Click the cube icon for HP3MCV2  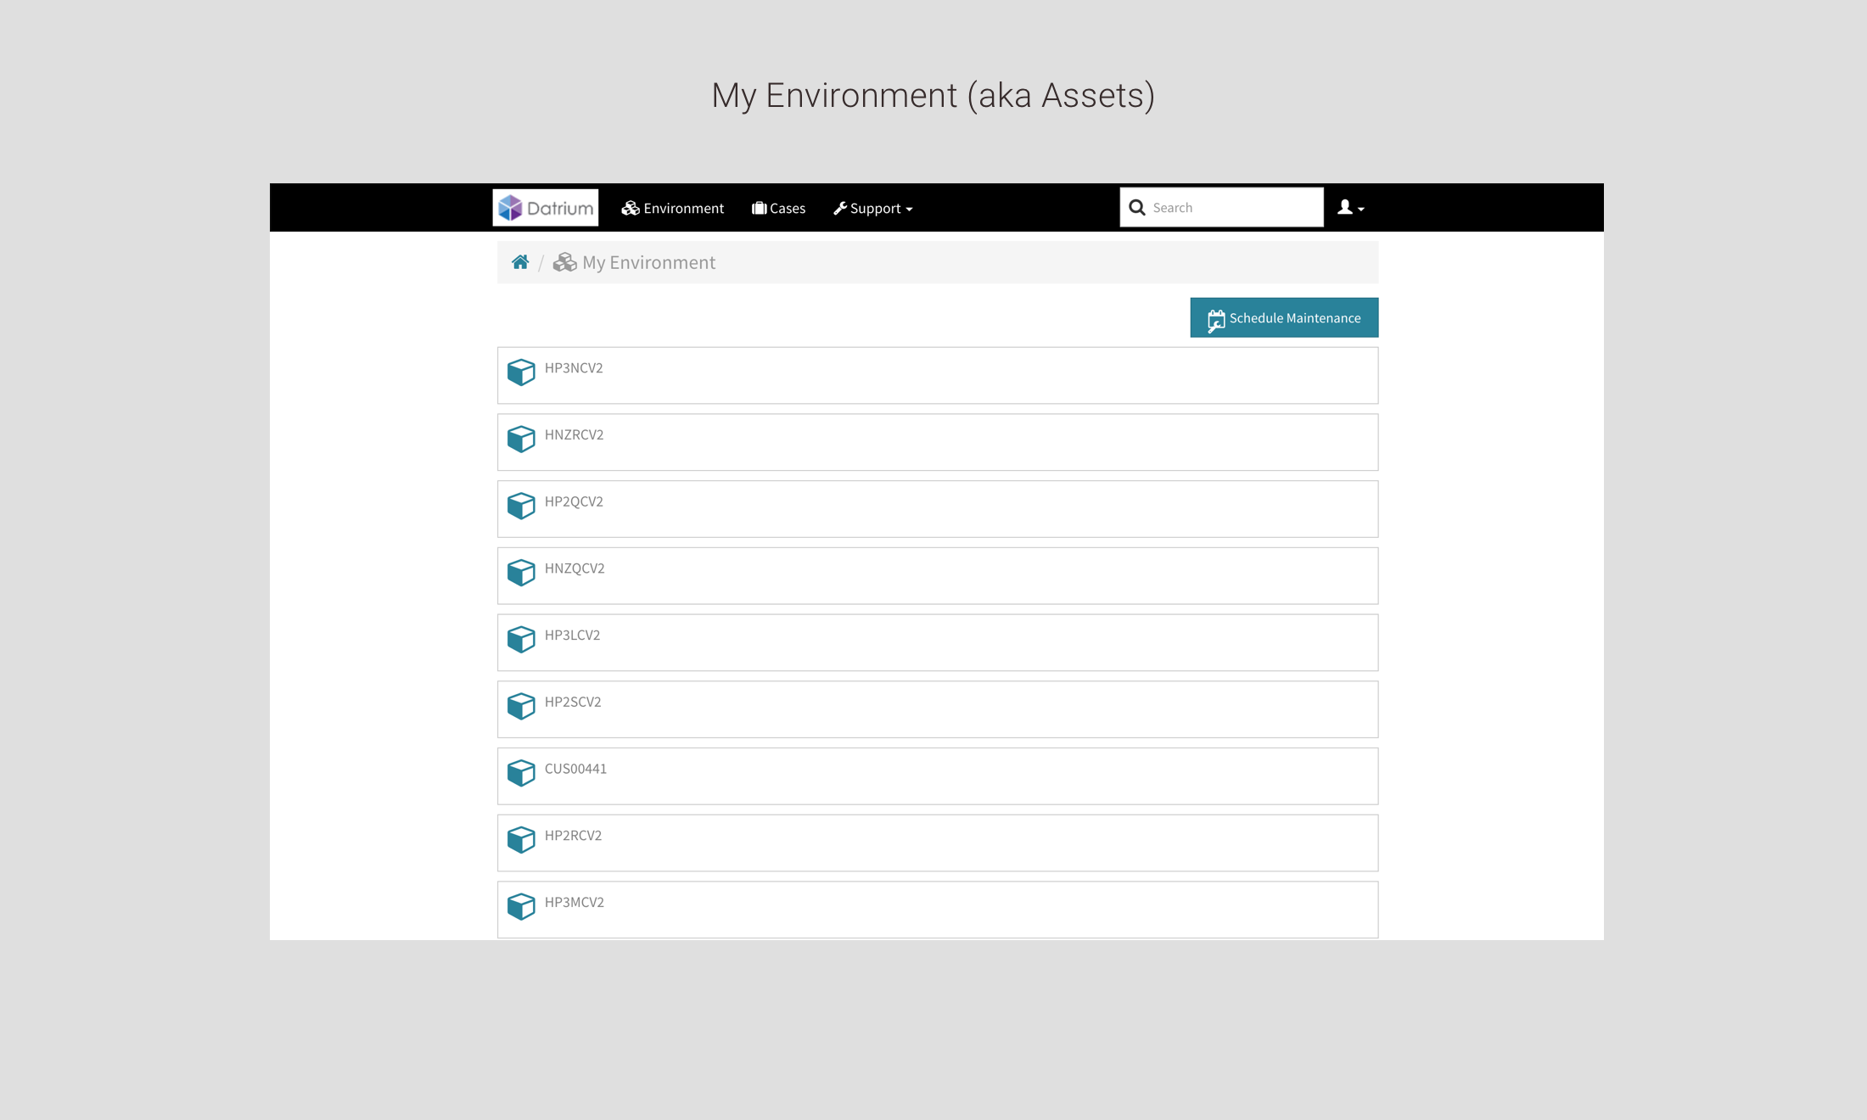pos(521,906)
